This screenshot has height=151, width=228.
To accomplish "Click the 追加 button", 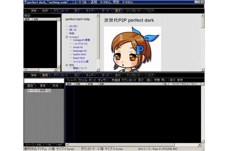I will pos(30,86).
